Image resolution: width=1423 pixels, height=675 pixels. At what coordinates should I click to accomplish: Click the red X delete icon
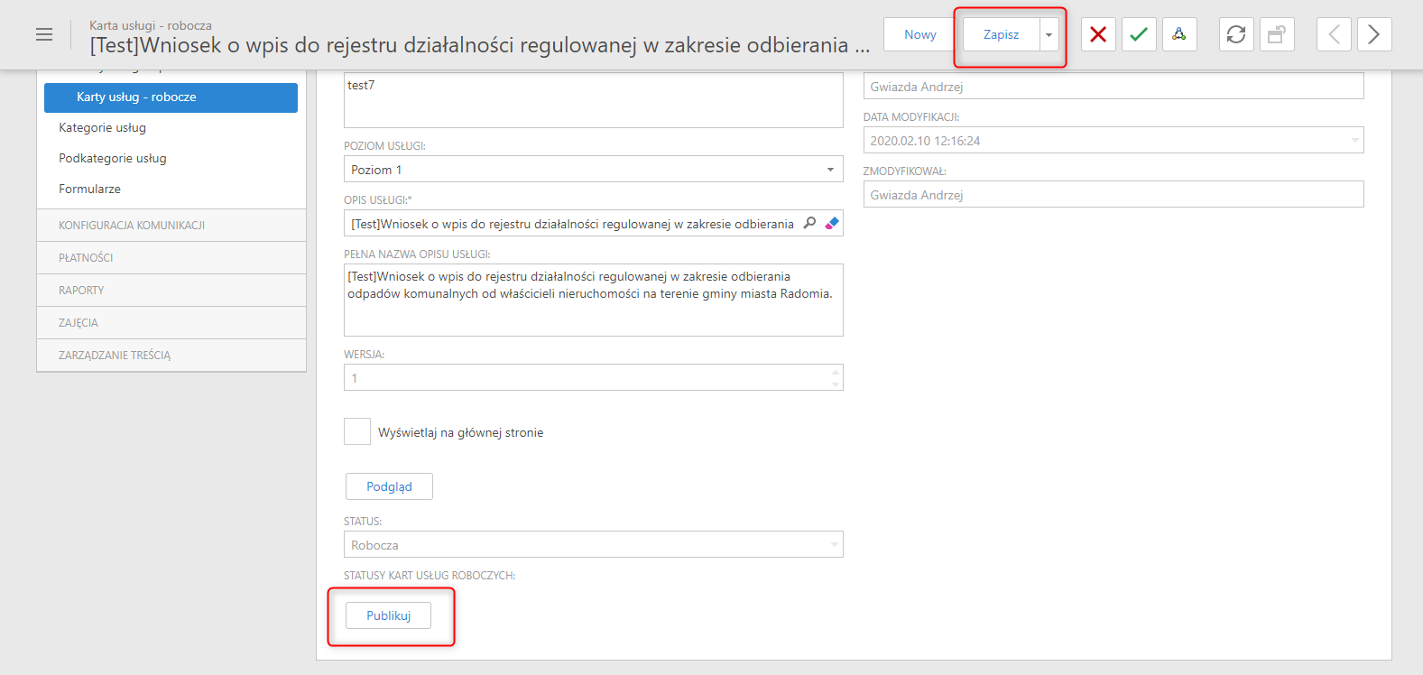(1098, 34)
